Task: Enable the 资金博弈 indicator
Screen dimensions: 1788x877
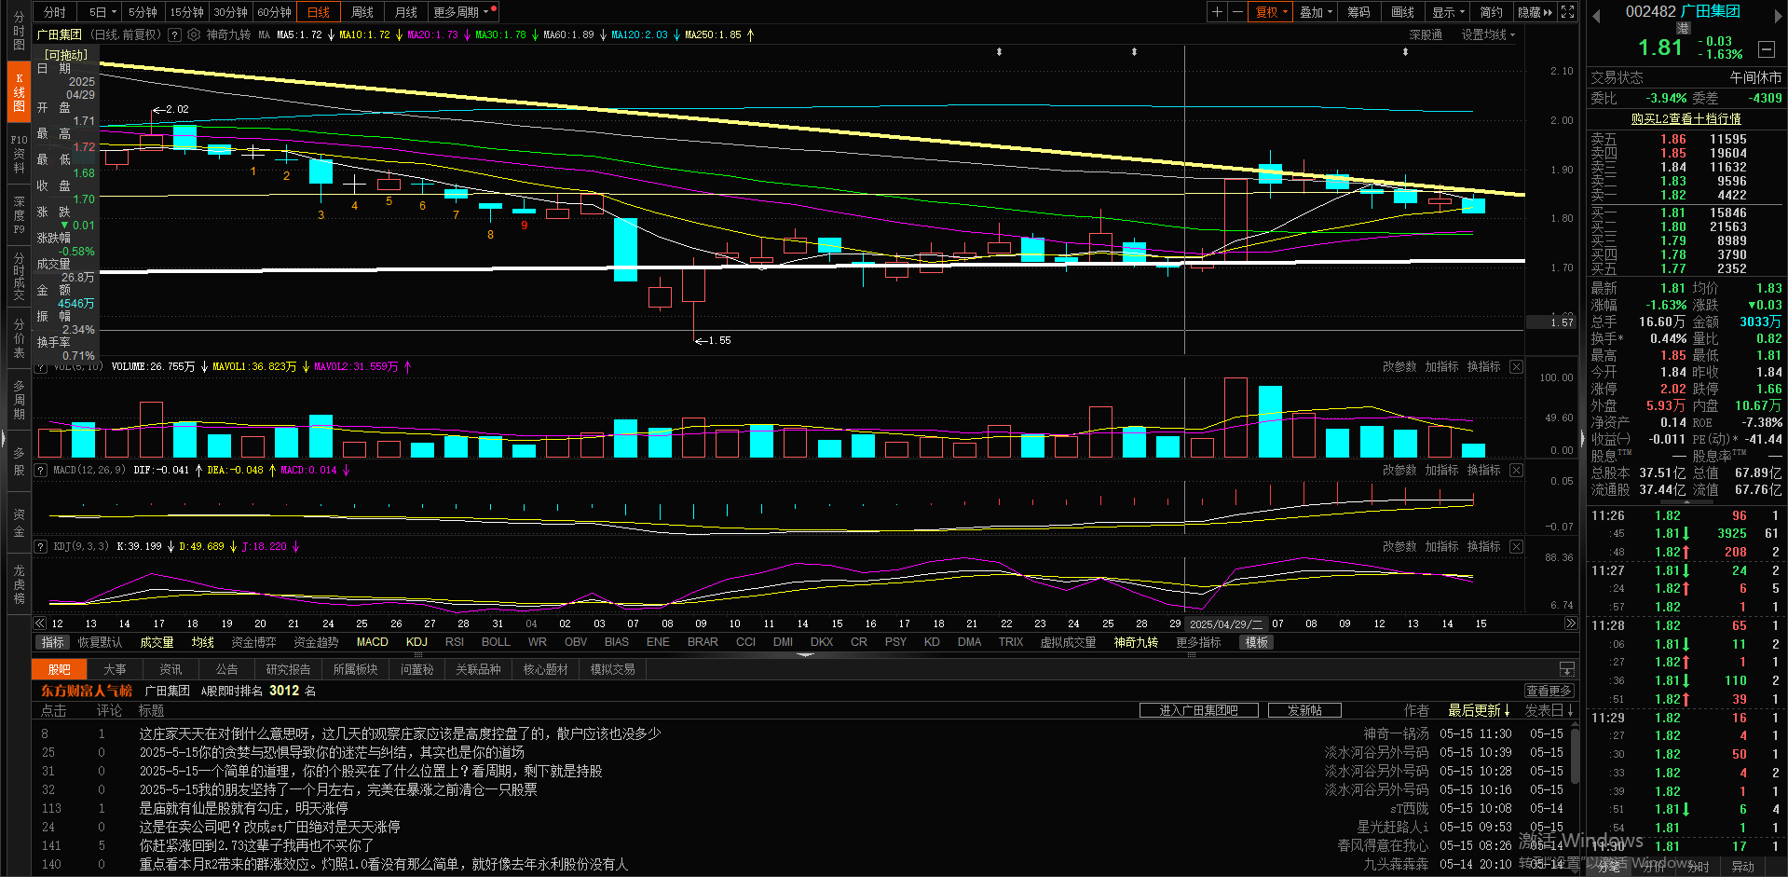Action: pos(253,642)
